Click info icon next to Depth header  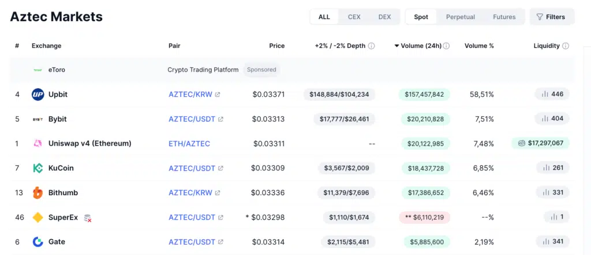[x=371, y=46]
